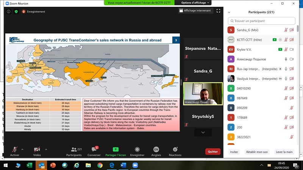Viewport: 303px width, 170px height.
Task: Focus the Trouver un participant search field
Action: coord(261,21)
